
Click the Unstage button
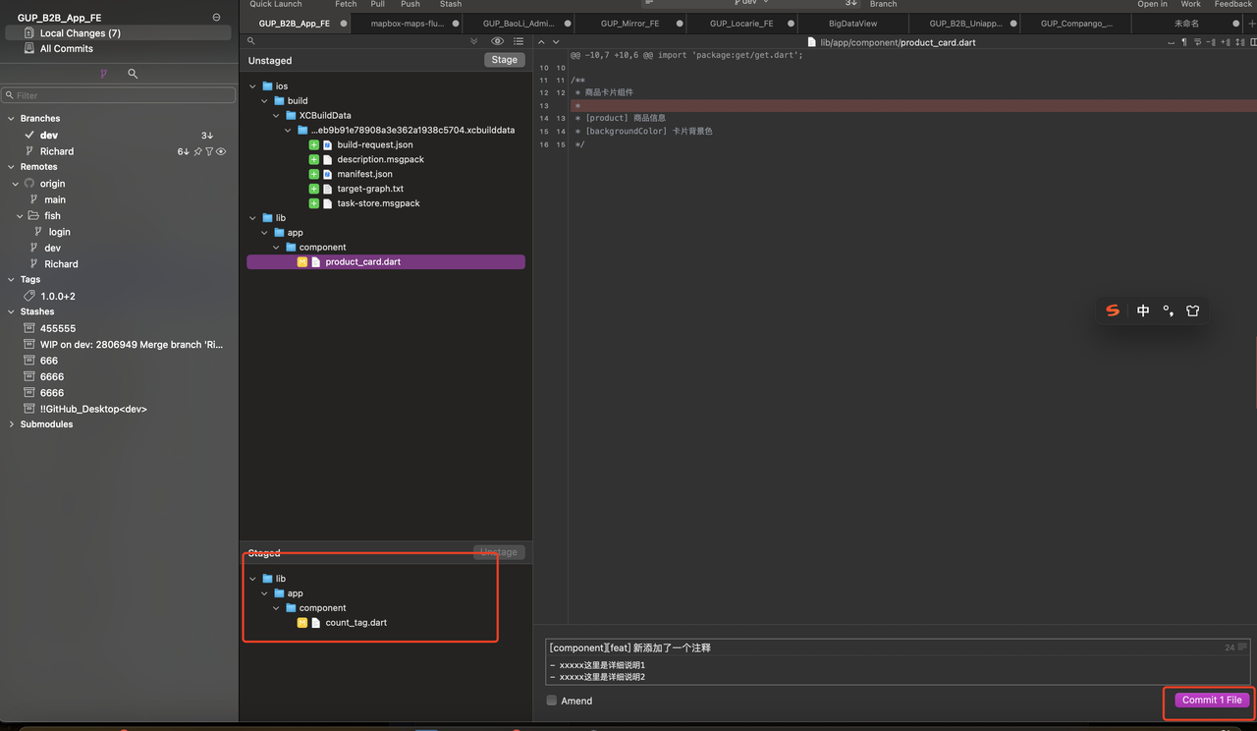coord(499,552)
